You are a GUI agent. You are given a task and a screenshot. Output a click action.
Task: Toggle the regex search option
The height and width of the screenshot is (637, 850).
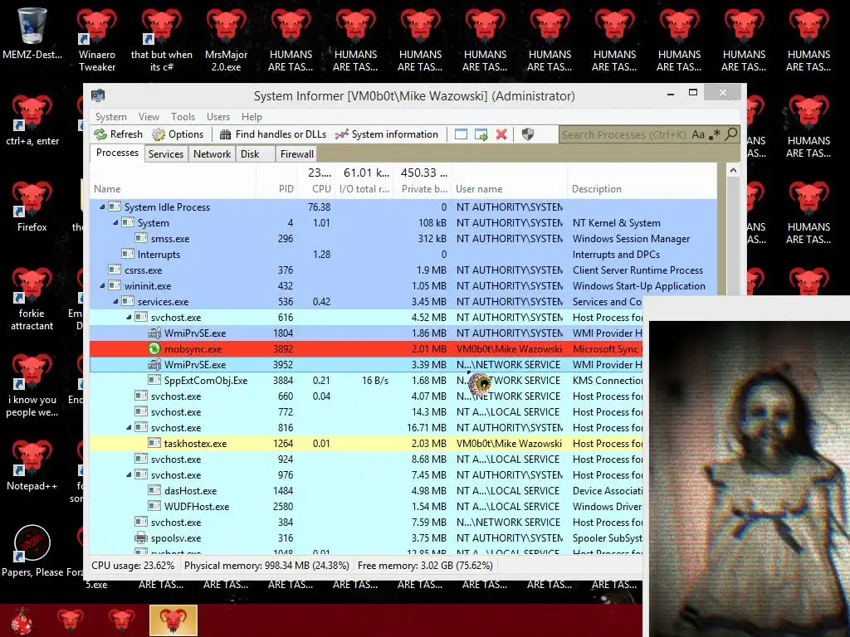click(x=715, y=134)
